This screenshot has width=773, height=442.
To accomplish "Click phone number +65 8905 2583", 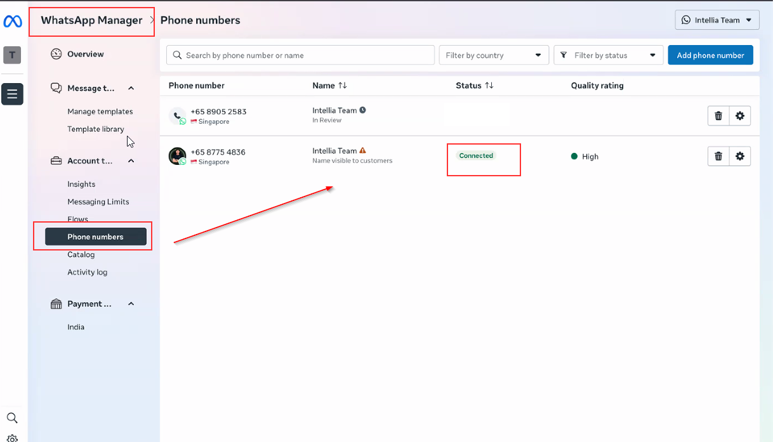I will [218, 112].
